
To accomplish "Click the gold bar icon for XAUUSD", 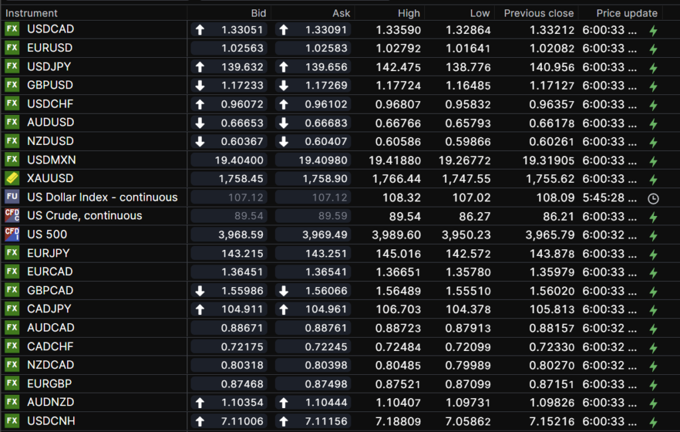I will coord(12,179).
